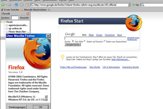Click the Danksagungen button
The image size is (163, 109).
17,107
